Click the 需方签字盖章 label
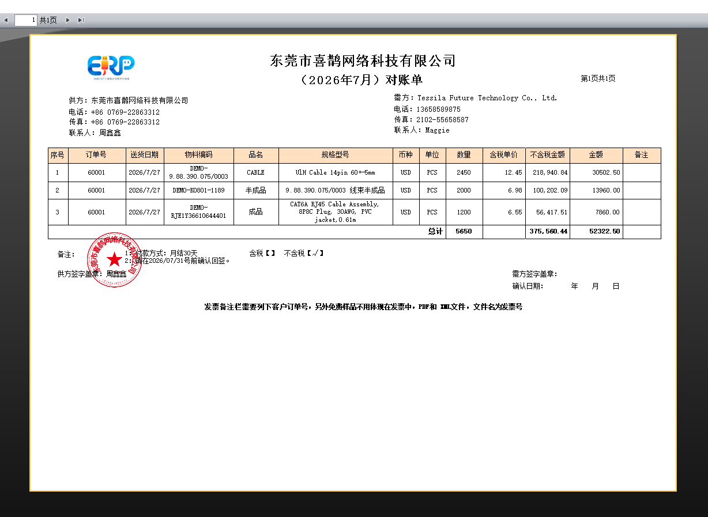Screen dimensions: 708x517 pyautogui.click(x=534, y=274)
